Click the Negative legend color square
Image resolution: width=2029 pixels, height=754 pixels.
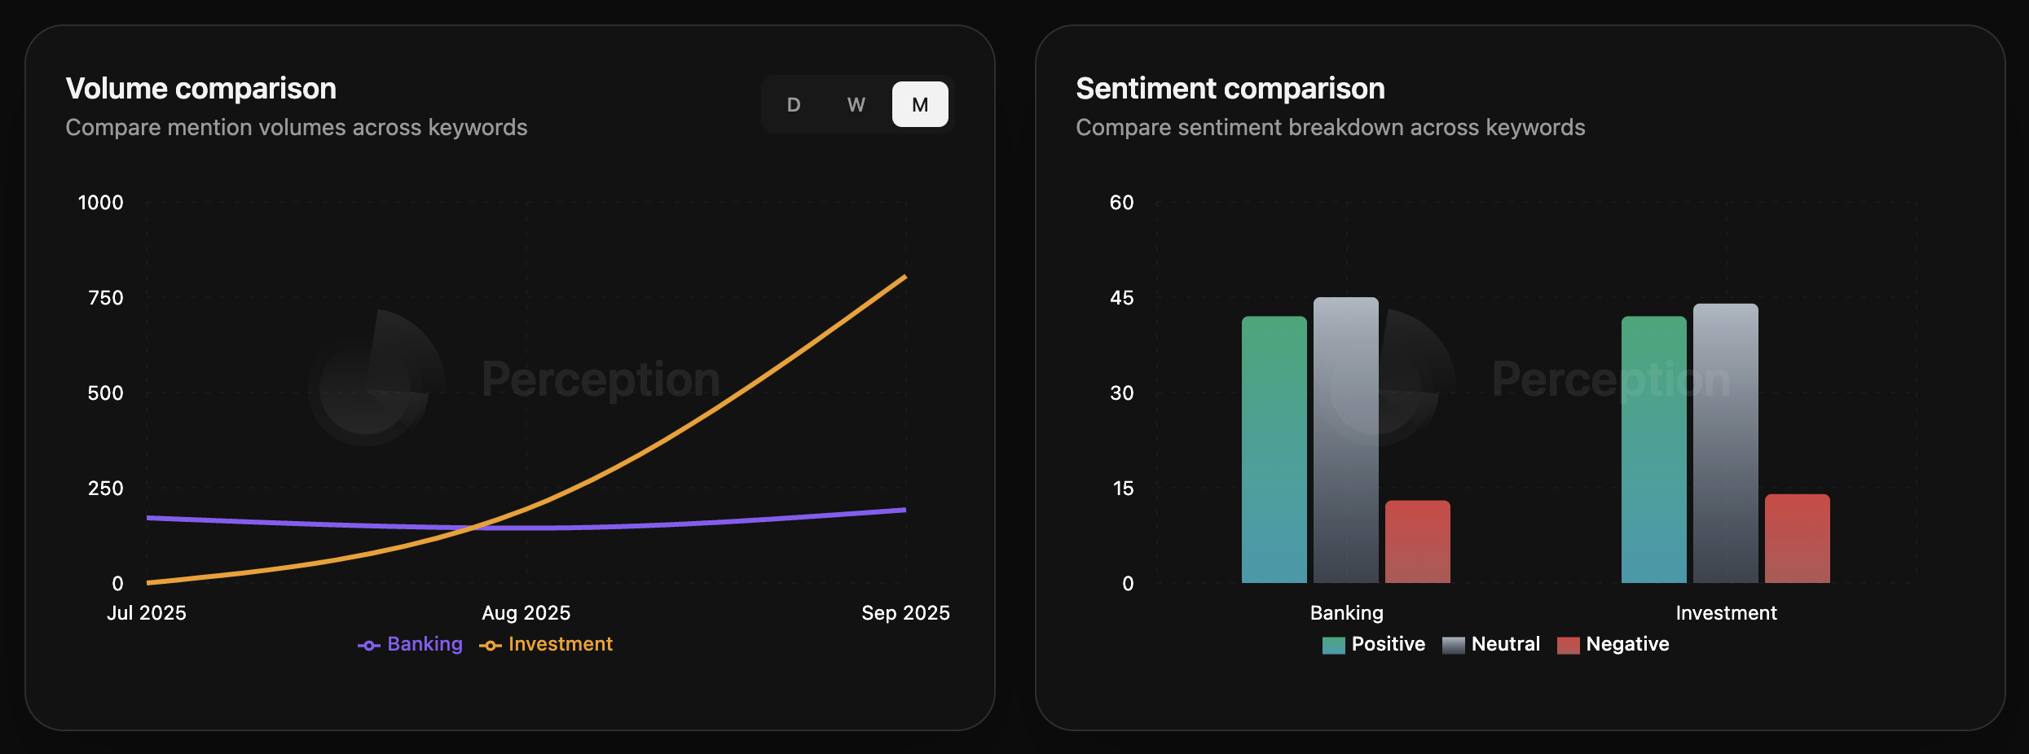point(1568,645)
